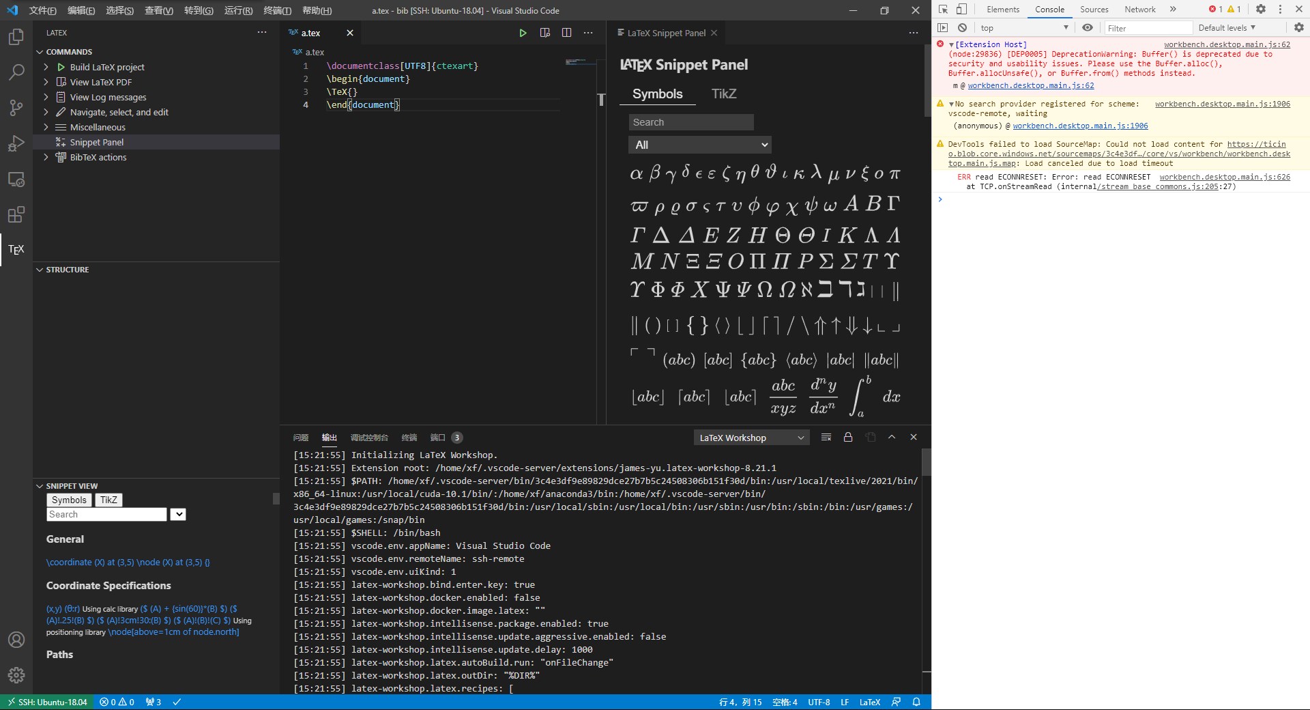Click workbench.desktop.main.js:626 link

coord(1225,177)
